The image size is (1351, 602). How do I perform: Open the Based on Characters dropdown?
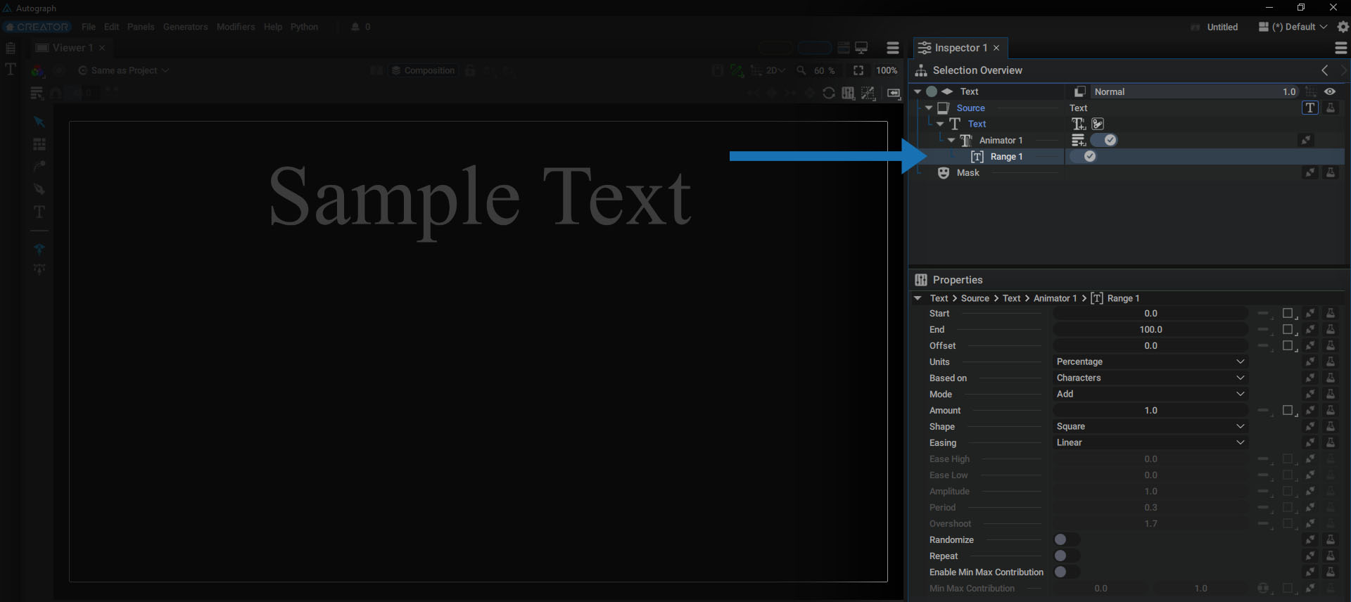[1150, 378]
